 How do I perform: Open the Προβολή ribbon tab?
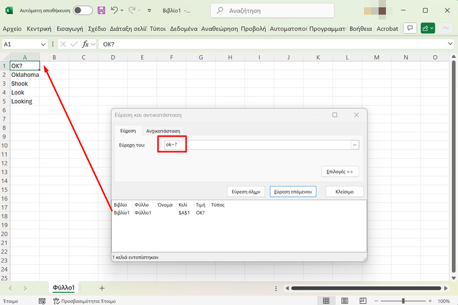pos(253,29)
